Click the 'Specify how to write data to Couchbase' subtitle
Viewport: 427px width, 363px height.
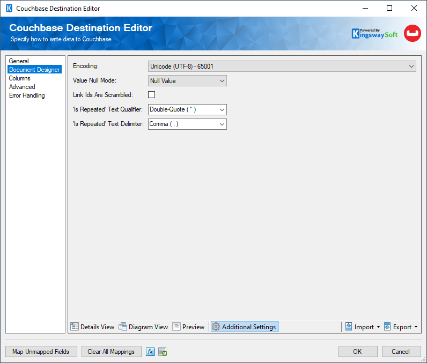point(61,39)
